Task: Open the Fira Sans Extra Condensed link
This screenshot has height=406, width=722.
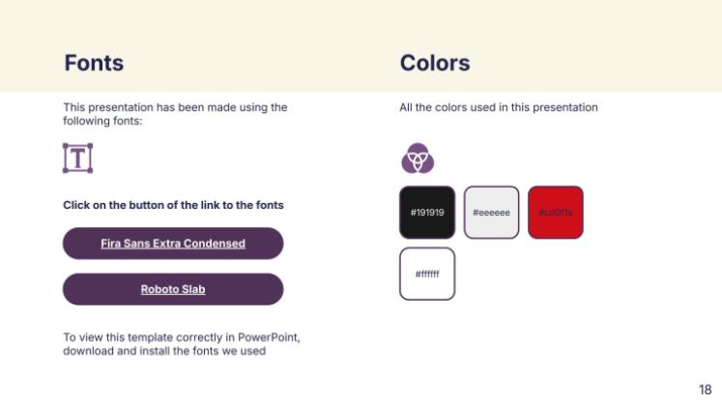Action: (x=173, y=244)
